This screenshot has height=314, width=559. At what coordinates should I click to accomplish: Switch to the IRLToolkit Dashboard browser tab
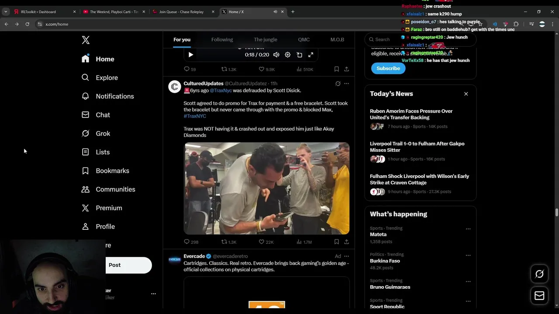pyautogui.click(x=44, y=12)
